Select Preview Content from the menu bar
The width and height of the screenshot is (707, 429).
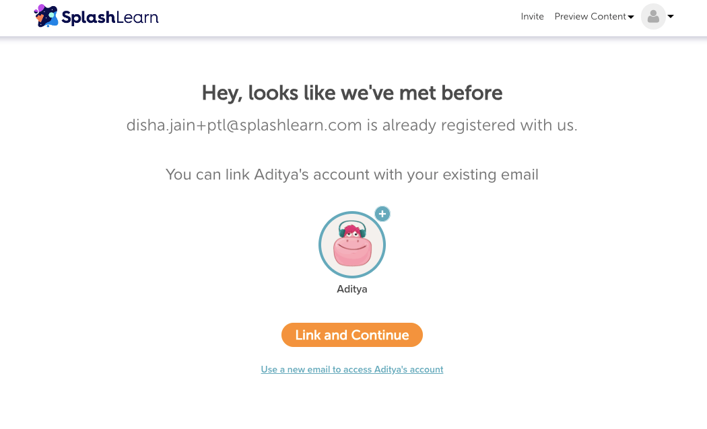[x=590, y=16]
